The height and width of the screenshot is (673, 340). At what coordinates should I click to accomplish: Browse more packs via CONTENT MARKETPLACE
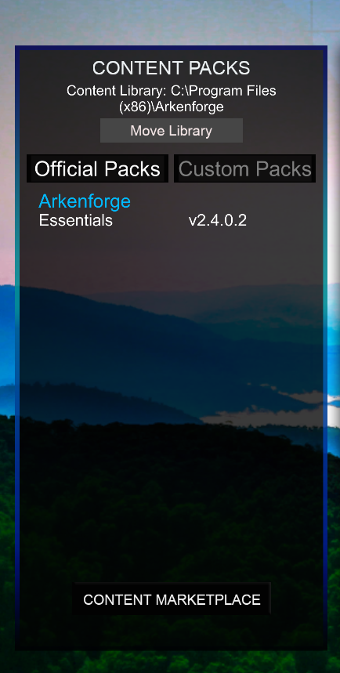pos(172,599)
